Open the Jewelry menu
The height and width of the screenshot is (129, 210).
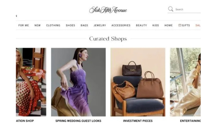[x=100, y=25]
